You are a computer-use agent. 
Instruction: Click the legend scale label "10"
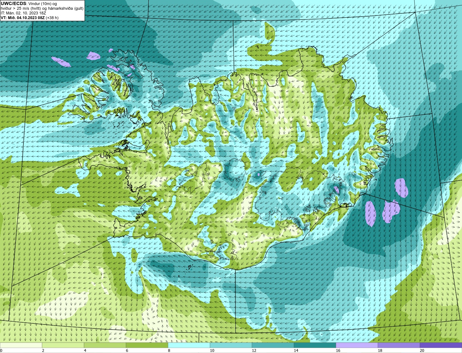tap(212, 350)
